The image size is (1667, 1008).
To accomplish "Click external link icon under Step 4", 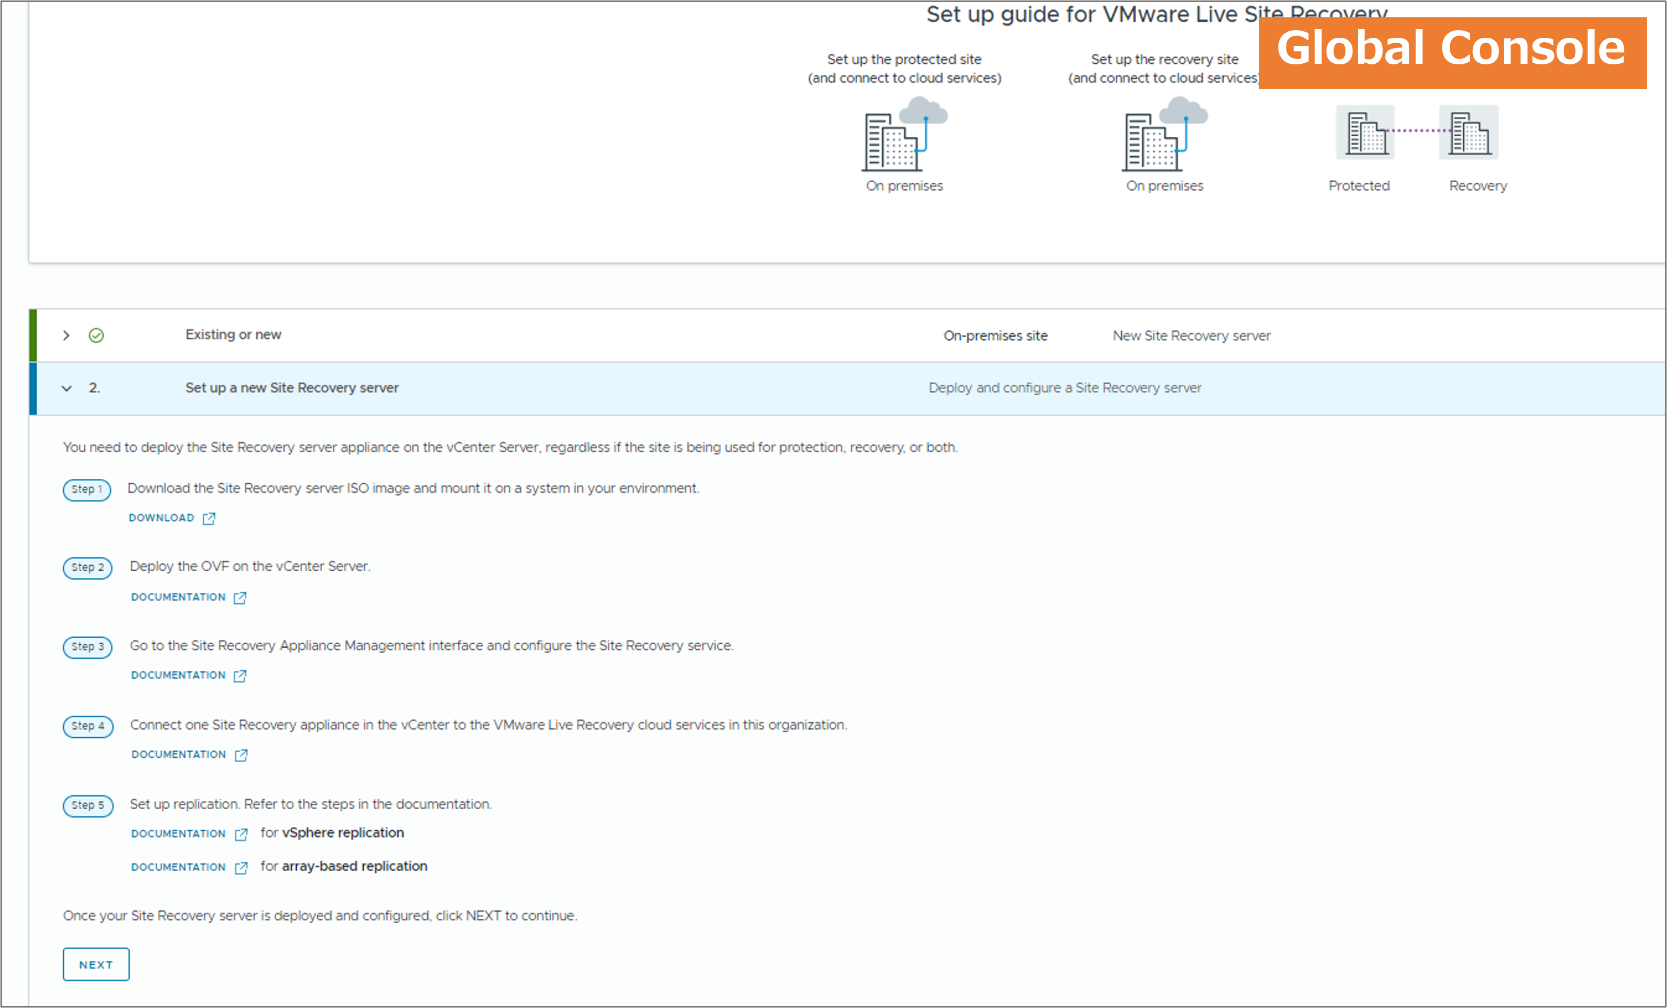I will click(x=241, y=755).
